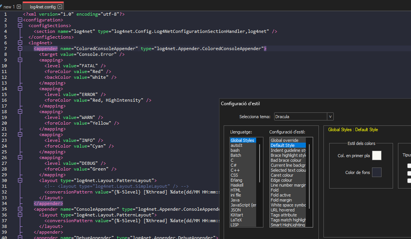Select Java in language list
Viewport: 411px width, 239px height.
tap(243, 200)
